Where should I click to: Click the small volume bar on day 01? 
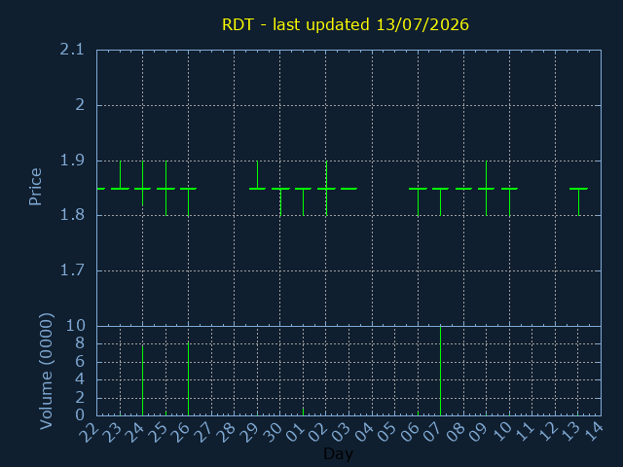pos(303,412)
